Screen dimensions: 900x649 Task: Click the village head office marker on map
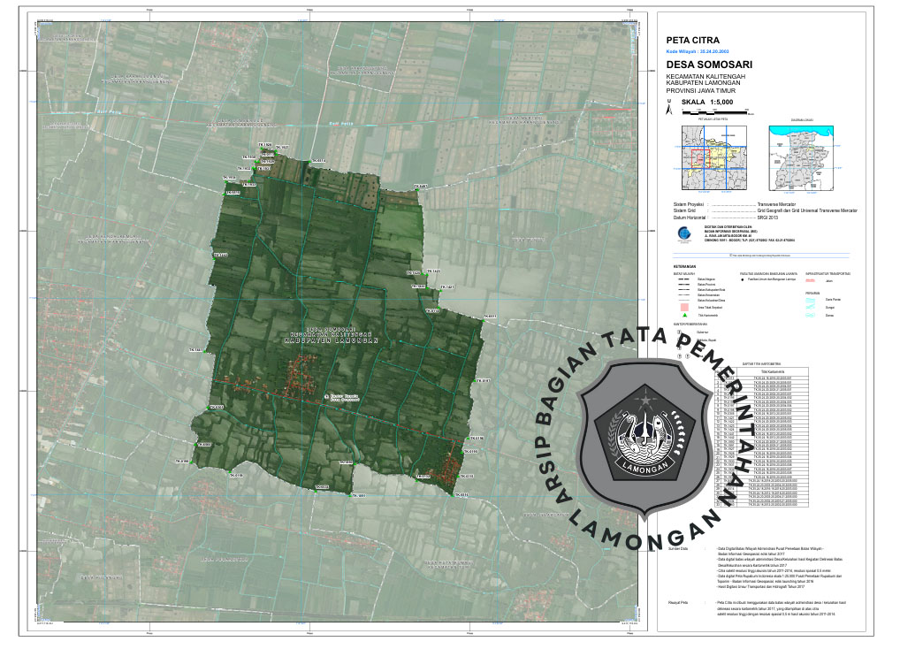pos(326,396)
